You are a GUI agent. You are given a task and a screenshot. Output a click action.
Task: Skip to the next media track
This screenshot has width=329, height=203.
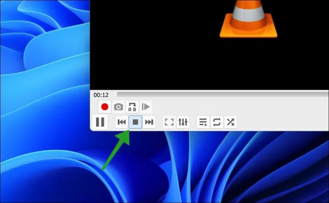click(x=149, y=122)
